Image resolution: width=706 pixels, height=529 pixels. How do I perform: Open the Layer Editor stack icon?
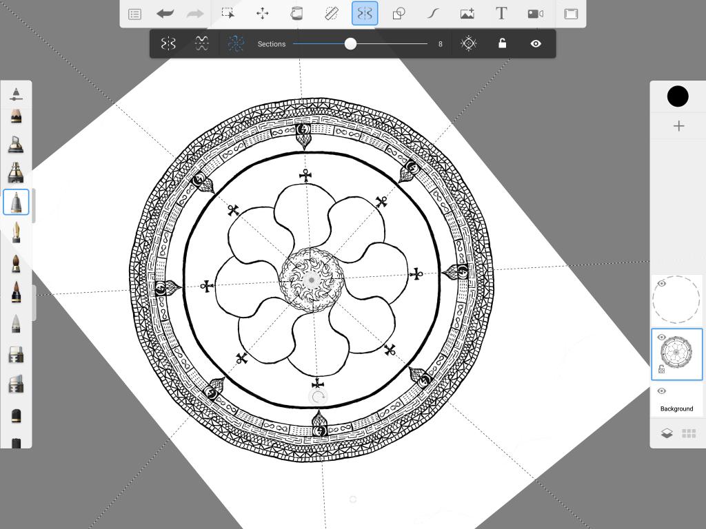(667, 433)
